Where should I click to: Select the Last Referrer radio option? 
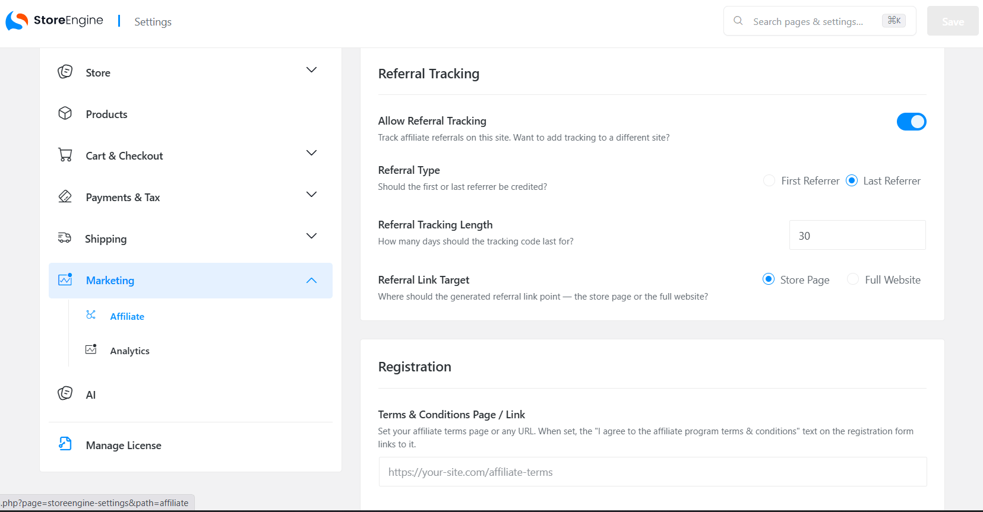[852, 180]
